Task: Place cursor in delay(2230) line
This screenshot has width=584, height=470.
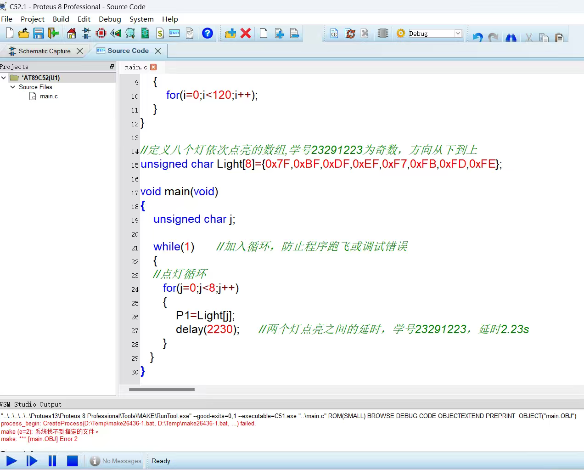Action: click(208, 329)
